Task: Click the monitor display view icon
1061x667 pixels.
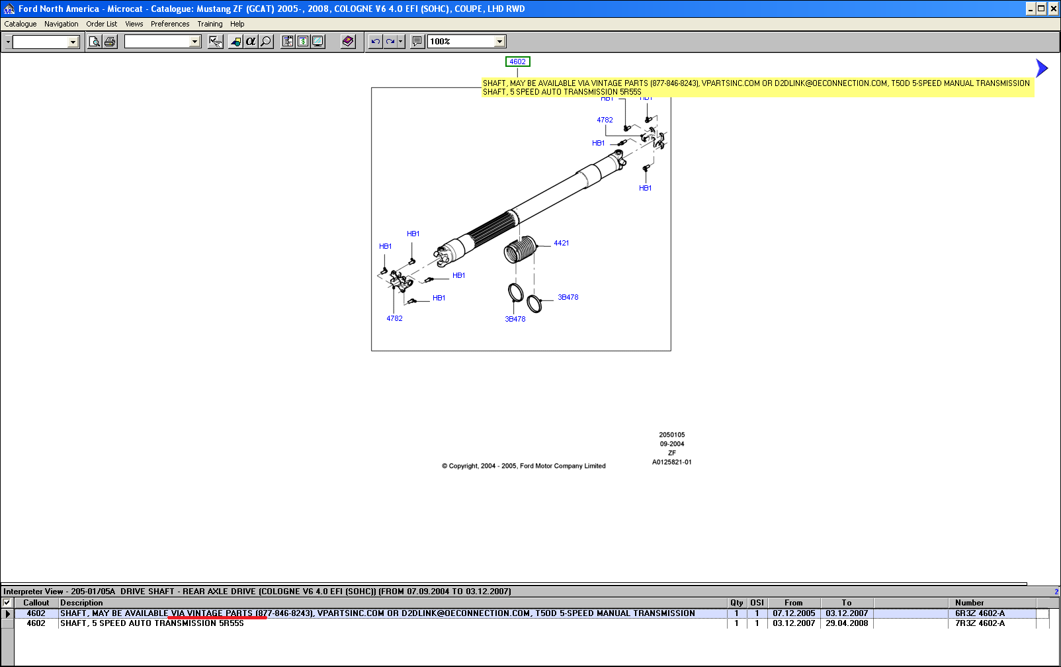Action: click(x=318, y=42)
